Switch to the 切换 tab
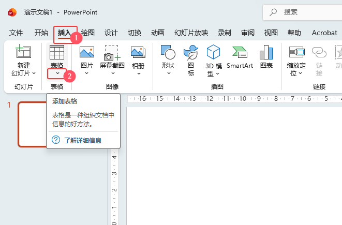The image size is (342, 225). coord(135,33)
